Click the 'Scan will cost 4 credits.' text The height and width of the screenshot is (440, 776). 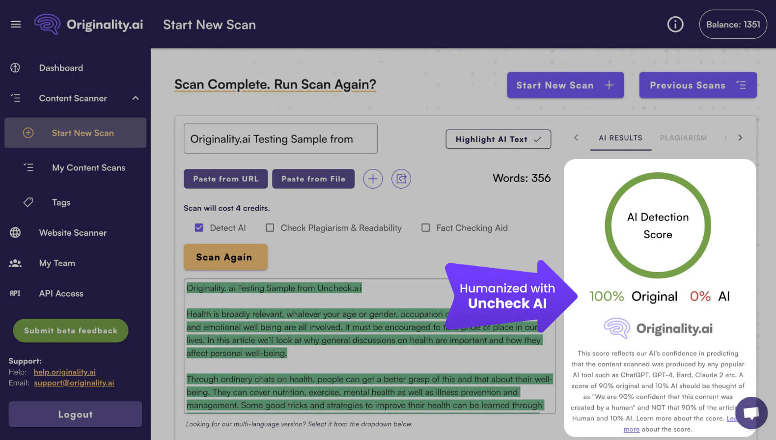coord(226,208)
